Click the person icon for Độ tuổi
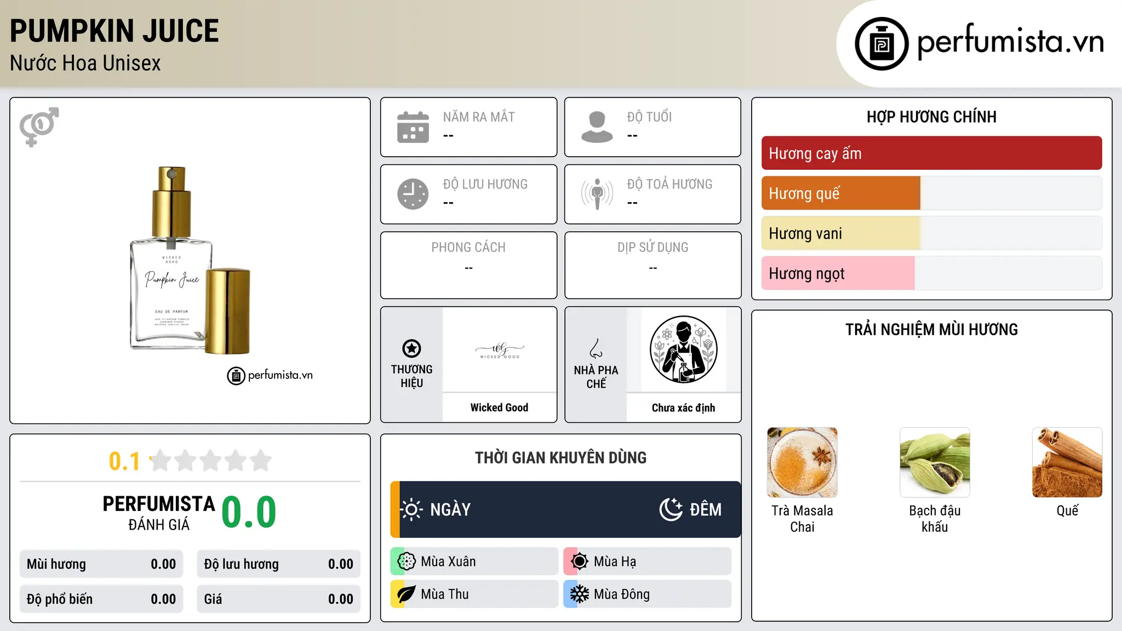Image resolution: width=1122 pixels, height=631 pixels. [597, 127]
